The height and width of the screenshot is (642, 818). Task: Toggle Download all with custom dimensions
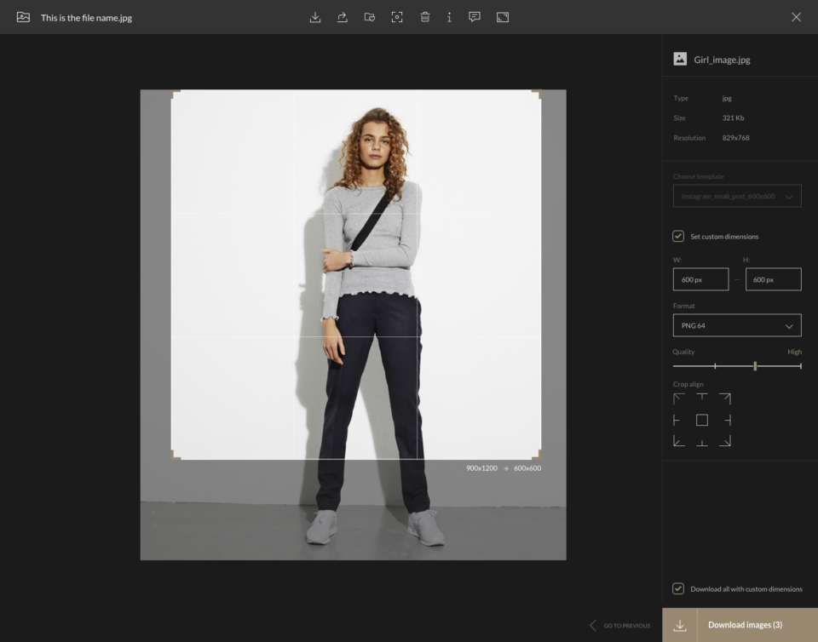point(677,588)
